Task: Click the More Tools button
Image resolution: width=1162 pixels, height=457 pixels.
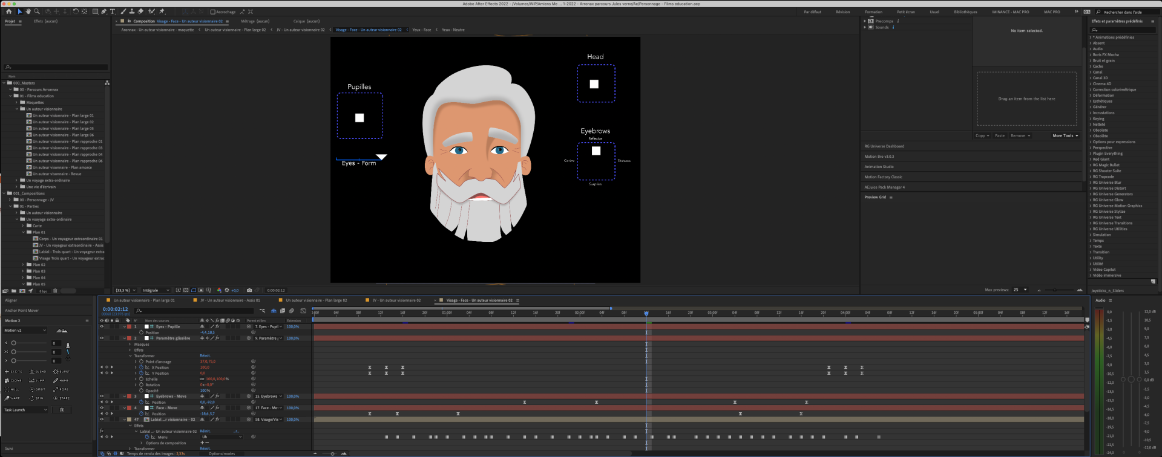Action: (x=1065, y=135)
